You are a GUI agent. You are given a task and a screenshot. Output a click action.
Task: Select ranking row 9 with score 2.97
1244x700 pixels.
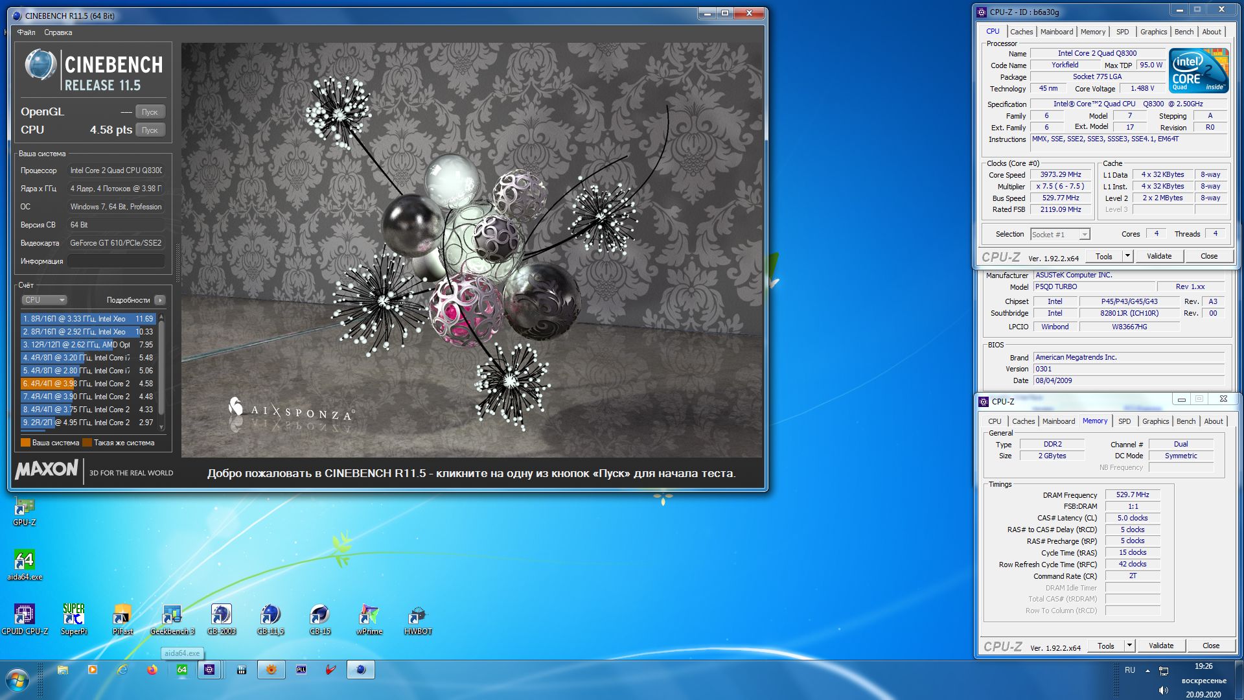tap(88, 423)
